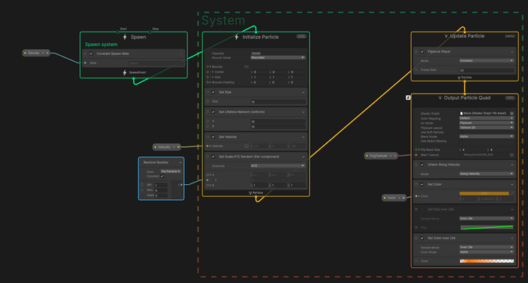This screenshot has height=283, width=528.
Task: Toggle the Set Velocity block checkbox
Action: (x=213, y=137)
